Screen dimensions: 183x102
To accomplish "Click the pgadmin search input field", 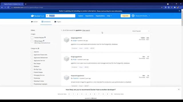I will pyautogui.click(x=60, y=16).
